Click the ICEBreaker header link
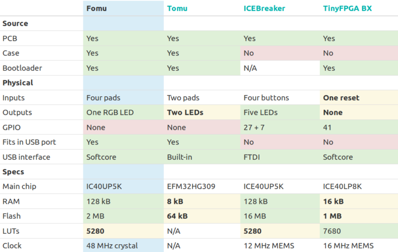This screenshot has width=398, height=252. point(264,8)
